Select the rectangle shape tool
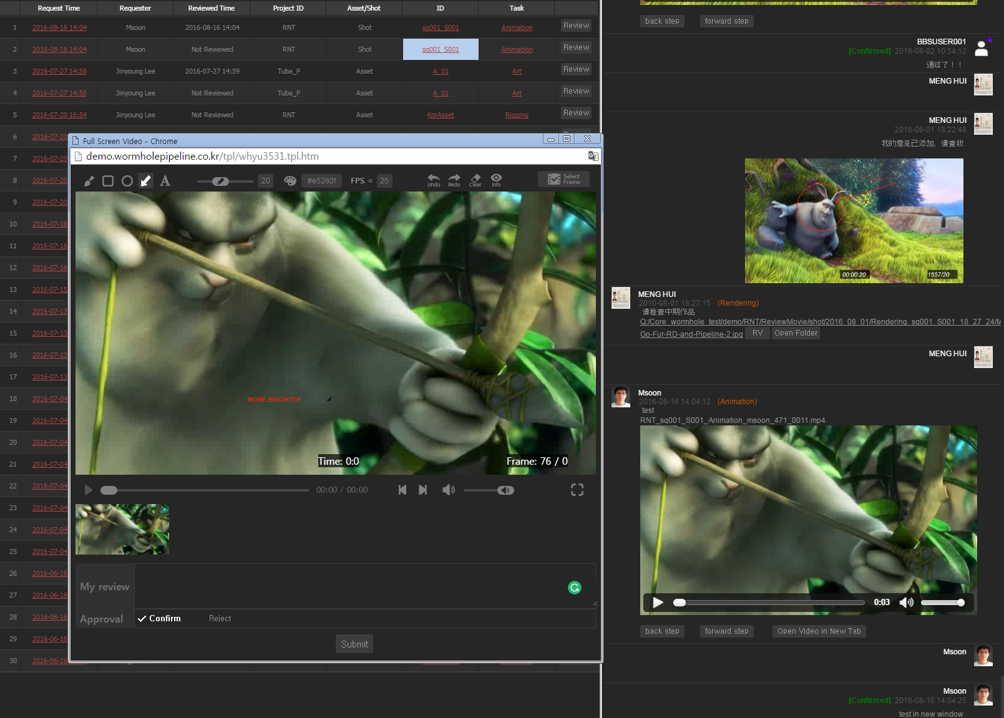 108,181
